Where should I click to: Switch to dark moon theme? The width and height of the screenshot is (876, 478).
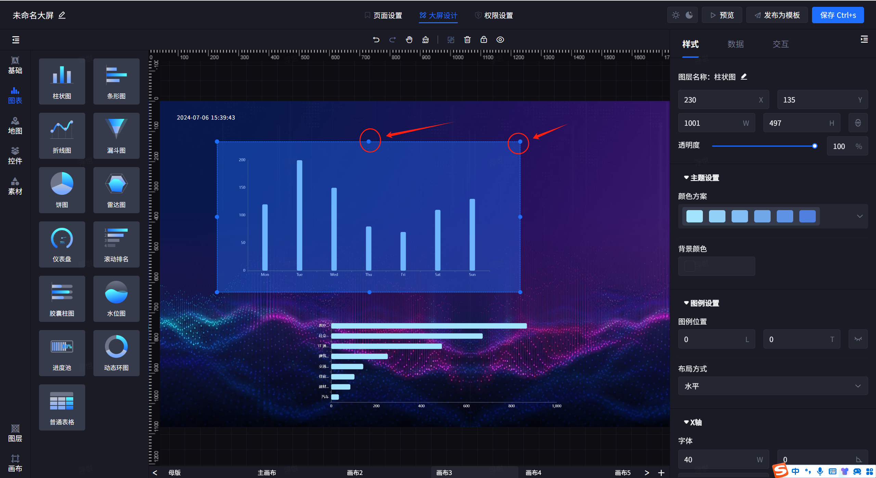(x=690, y=15)
